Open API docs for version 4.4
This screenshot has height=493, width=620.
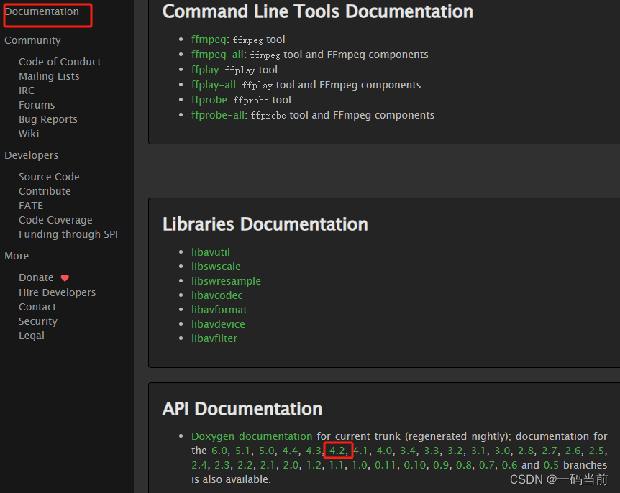[290, 451]
